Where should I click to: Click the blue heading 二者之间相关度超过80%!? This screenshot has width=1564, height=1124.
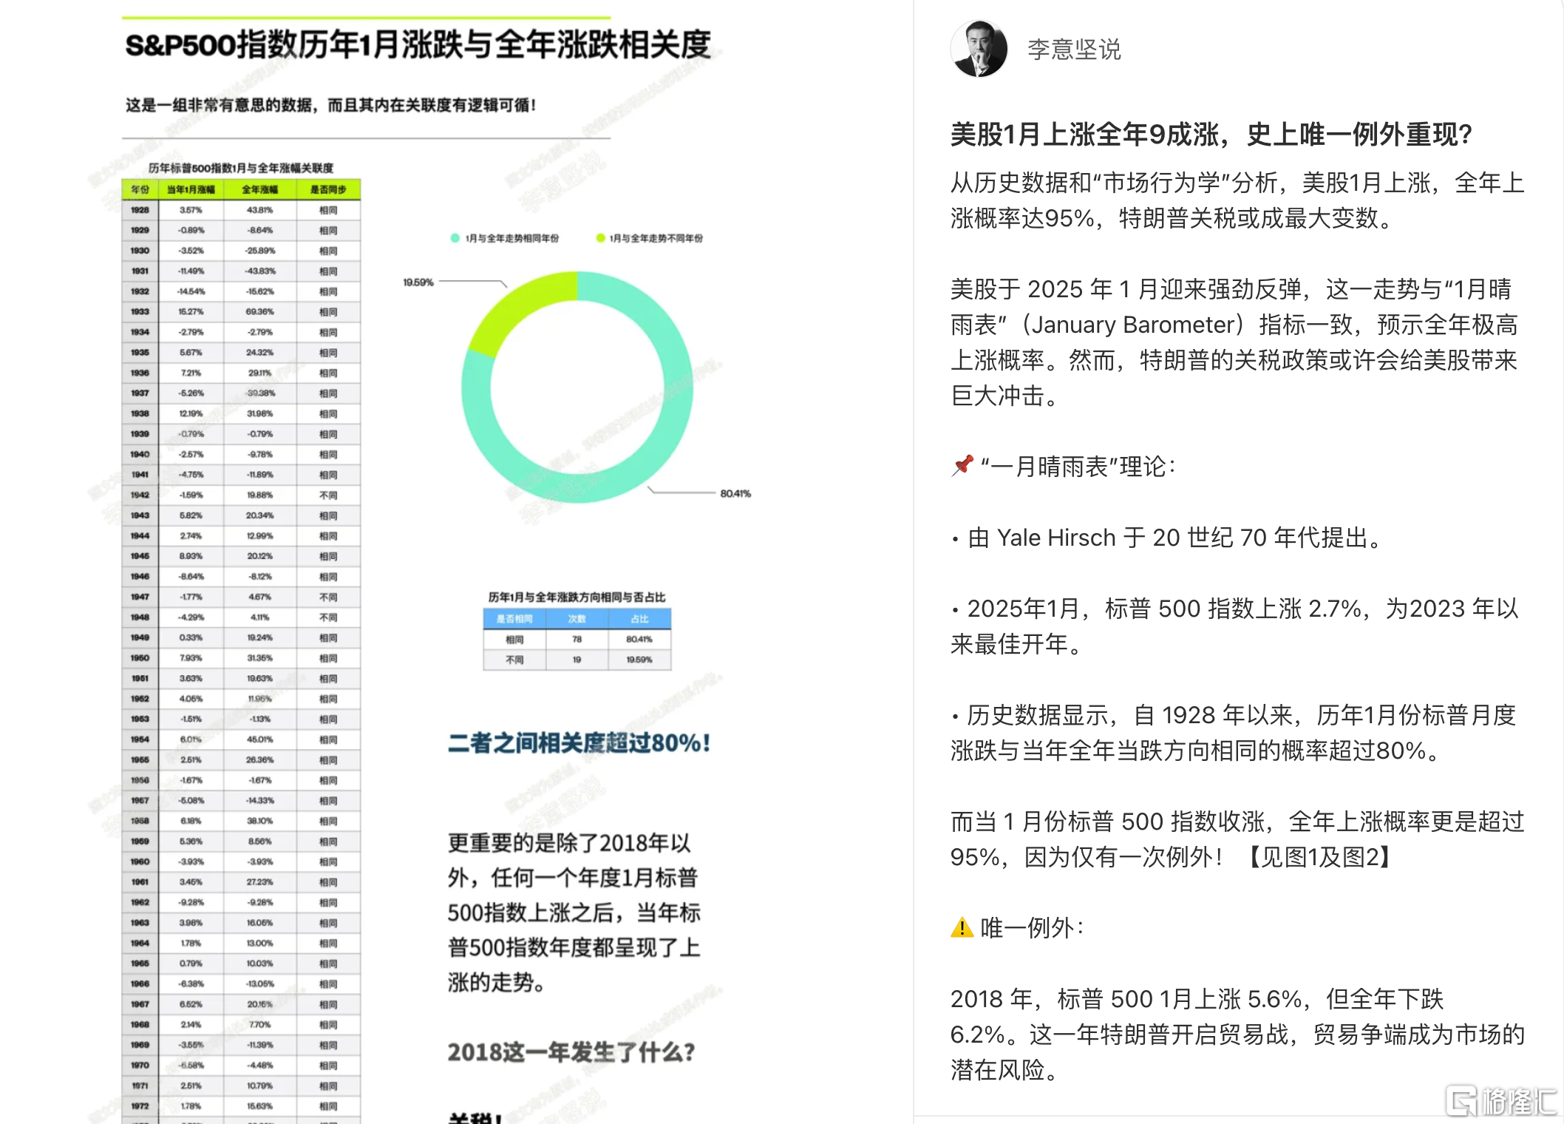click(579, 742)
